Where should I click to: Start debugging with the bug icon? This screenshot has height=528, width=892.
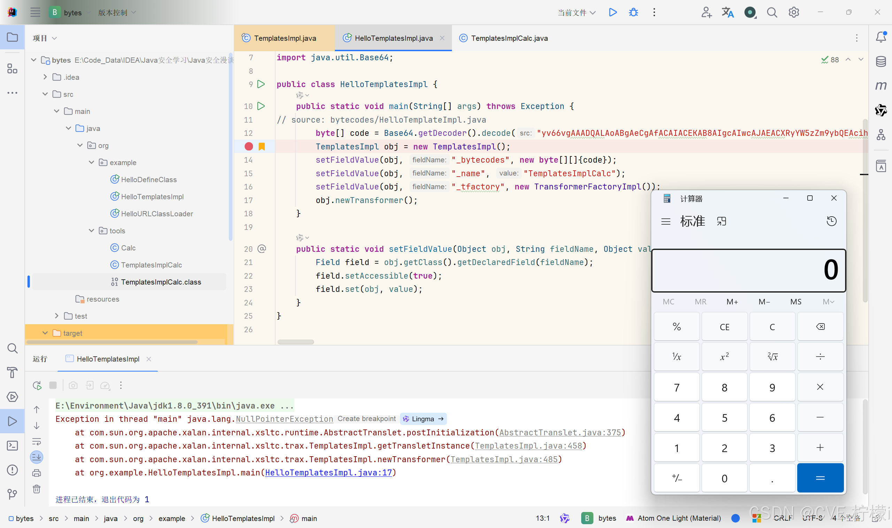pos(633,13)
